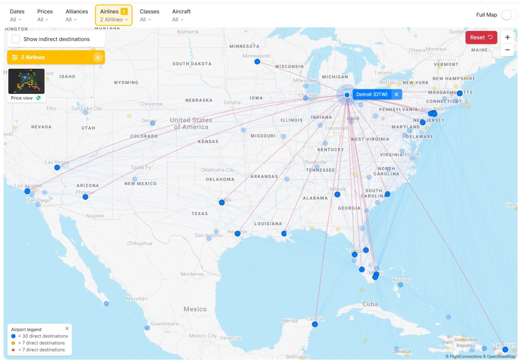Image resolution: width=519 pixels, height=362 pixels.
Task: Select the Cancún airport marker
Action: pyautogui.click(x=315, y=324)
